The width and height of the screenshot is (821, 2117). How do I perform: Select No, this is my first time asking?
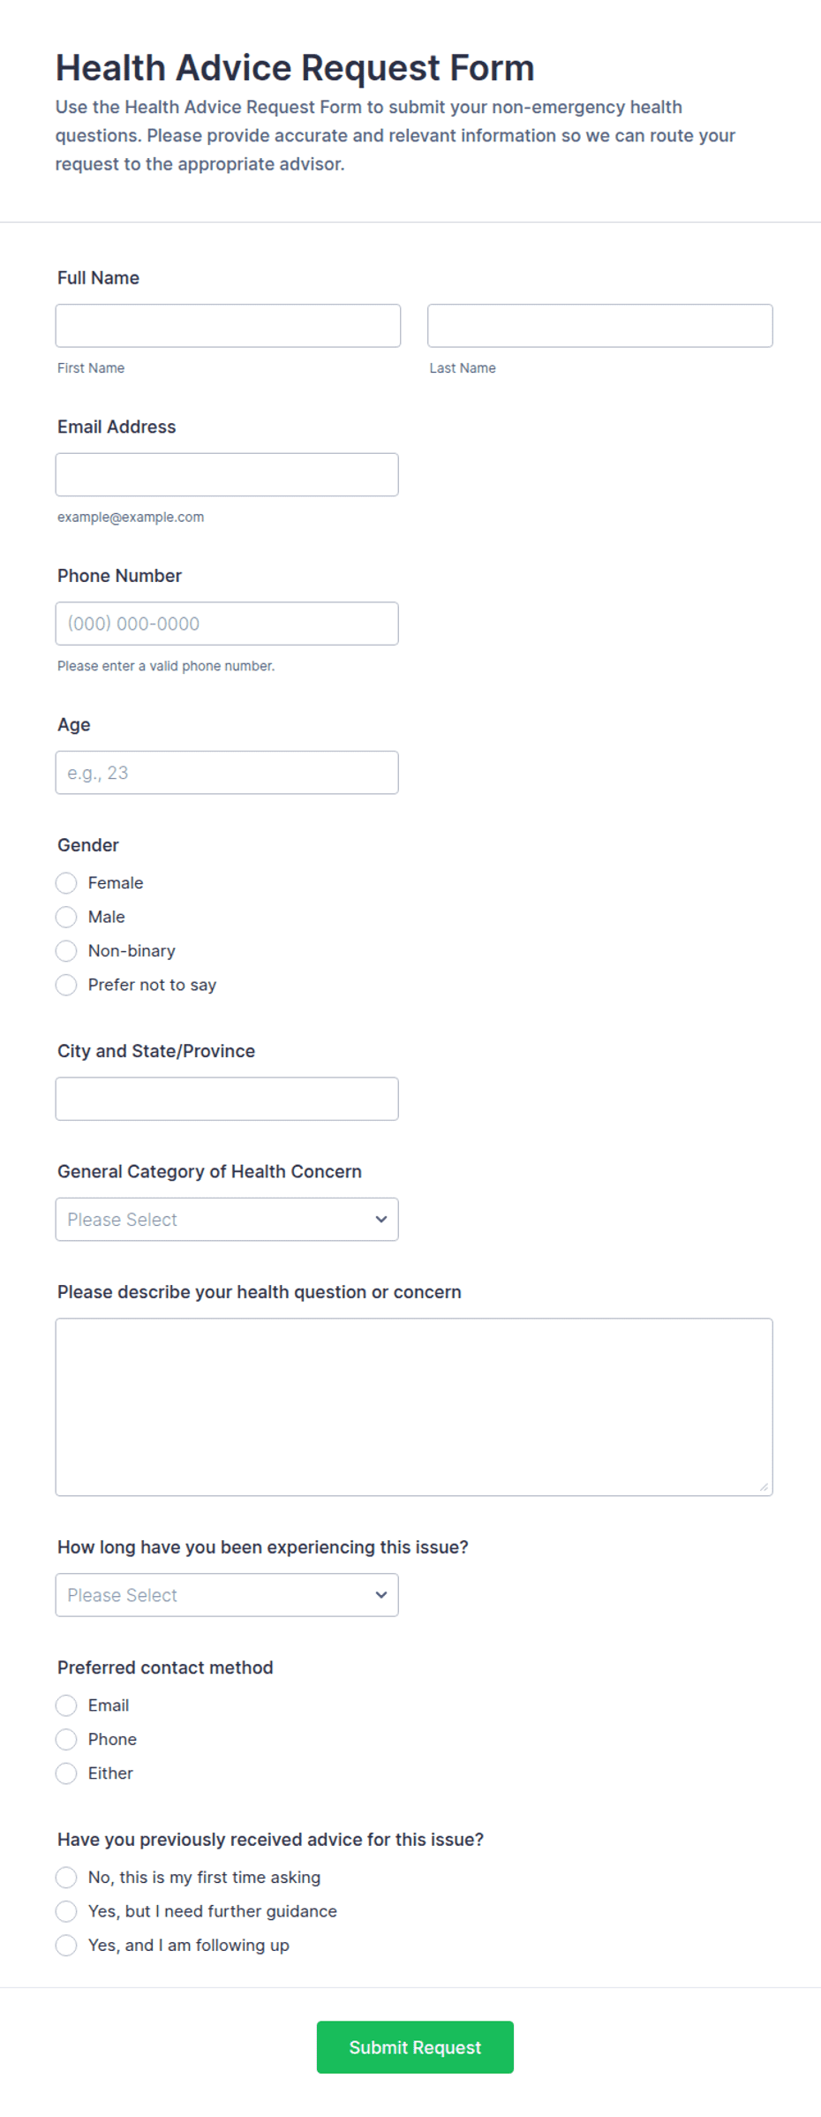(x=66, y=1878)
